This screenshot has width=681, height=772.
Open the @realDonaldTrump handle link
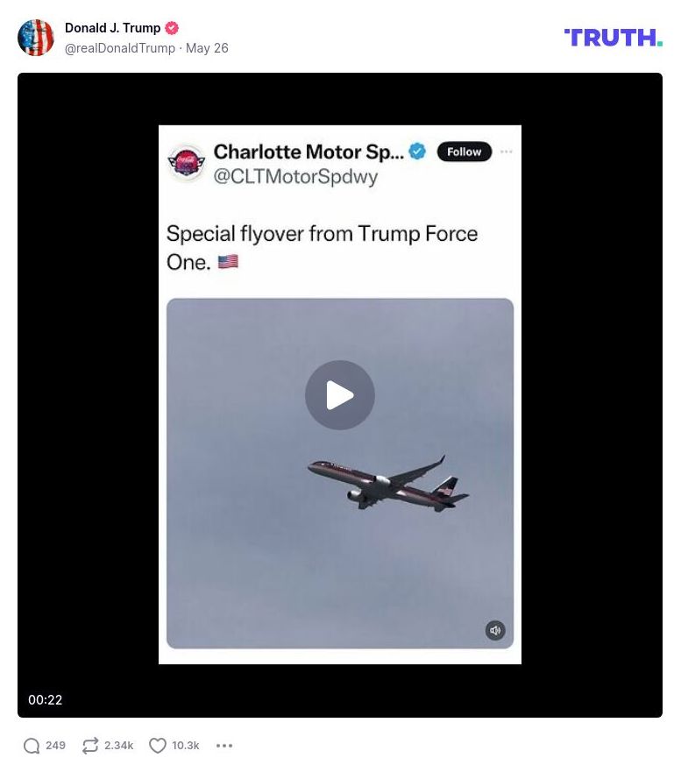pos(120,48)
